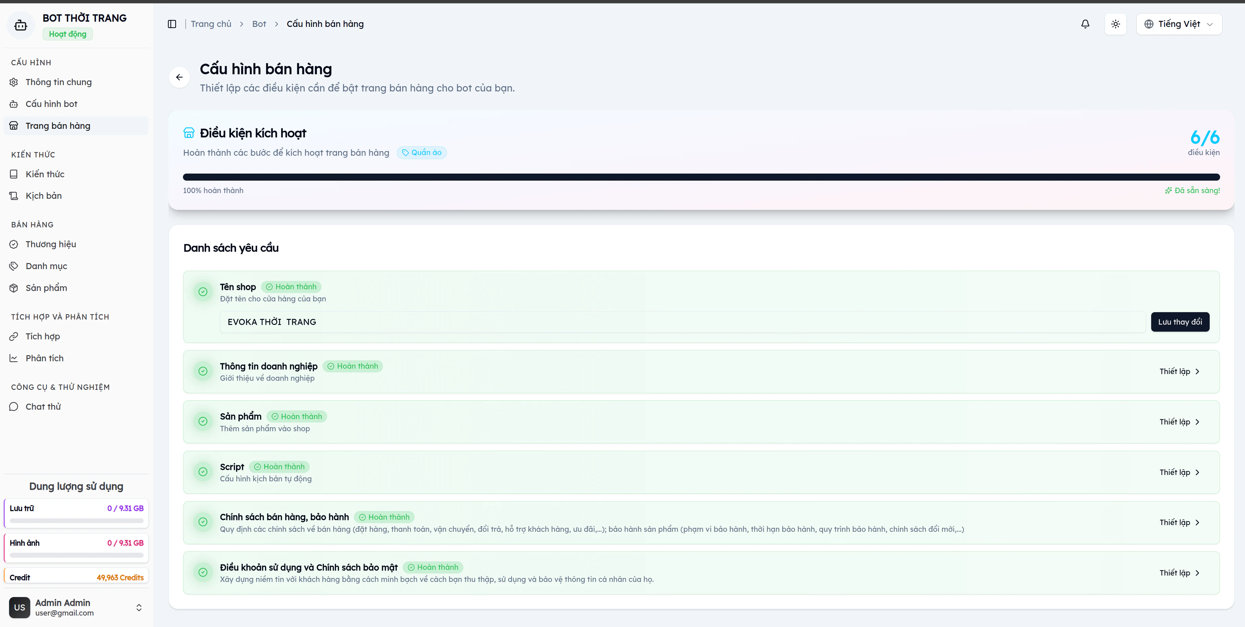Collapse the sidebar panel icon
This screenshot has width=1245, height=627.
[x=172, y=24]
